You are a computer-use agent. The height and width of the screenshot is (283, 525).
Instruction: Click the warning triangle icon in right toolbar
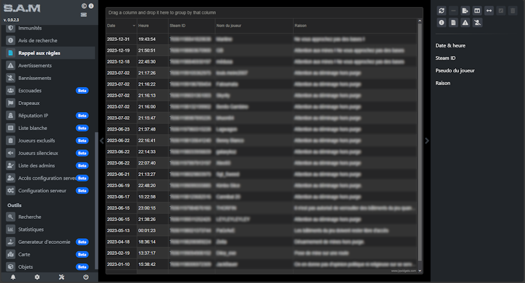point(465,23)
